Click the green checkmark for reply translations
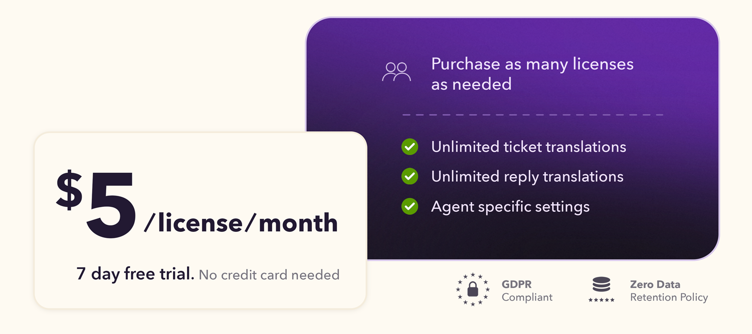Viewport: 752px width, 334px height. 410,176
